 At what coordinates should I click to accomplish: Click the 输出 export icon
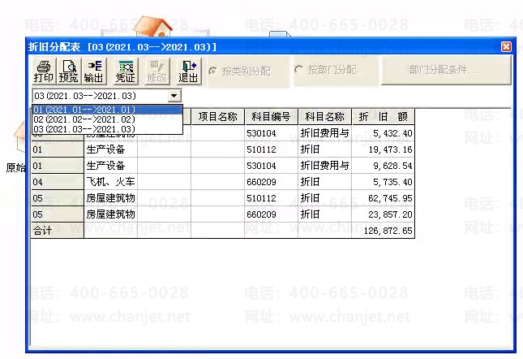tap(94, 71)
